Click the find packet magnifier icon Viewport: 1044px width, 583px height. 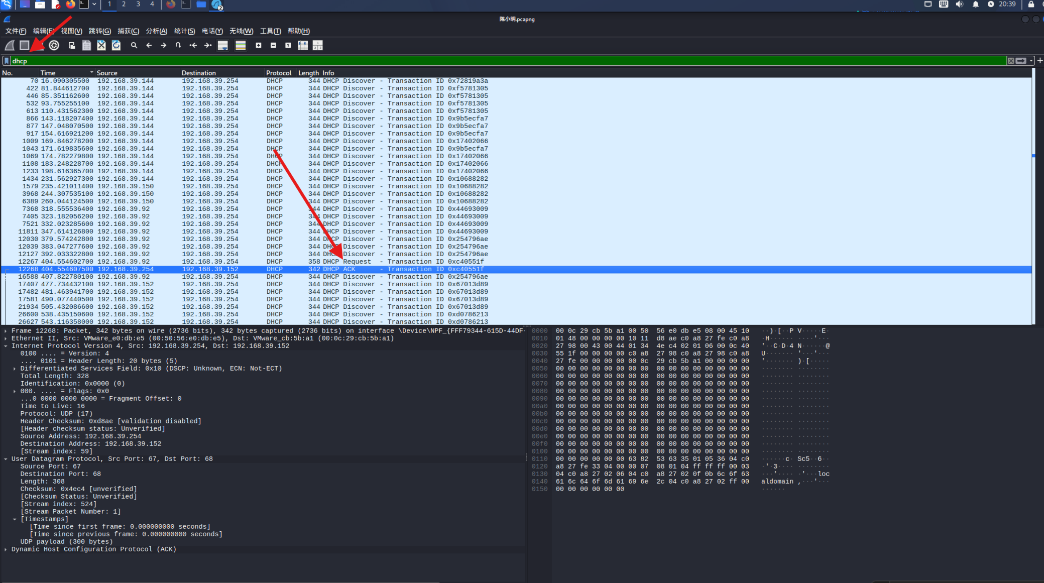[x=134, y=45]
